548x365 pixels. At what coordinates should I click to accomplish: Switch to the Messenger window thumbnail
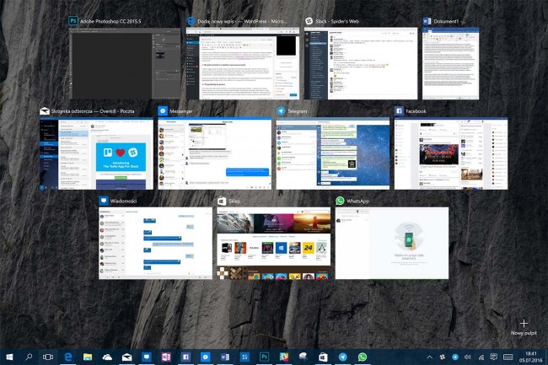tap(215, 153)
